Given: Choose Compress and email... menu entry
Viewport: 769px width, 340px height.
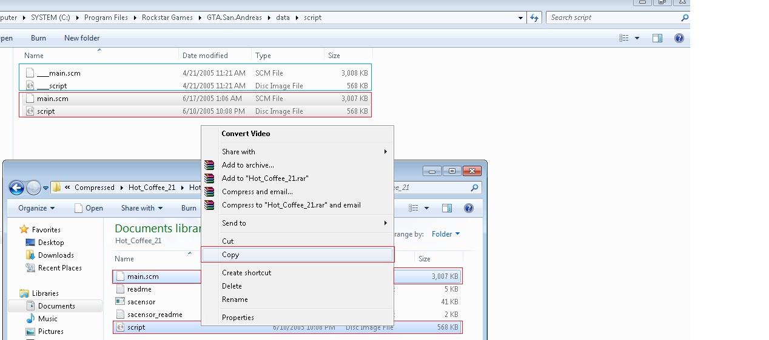Looking at the screenshot, I should coord(297,192).
